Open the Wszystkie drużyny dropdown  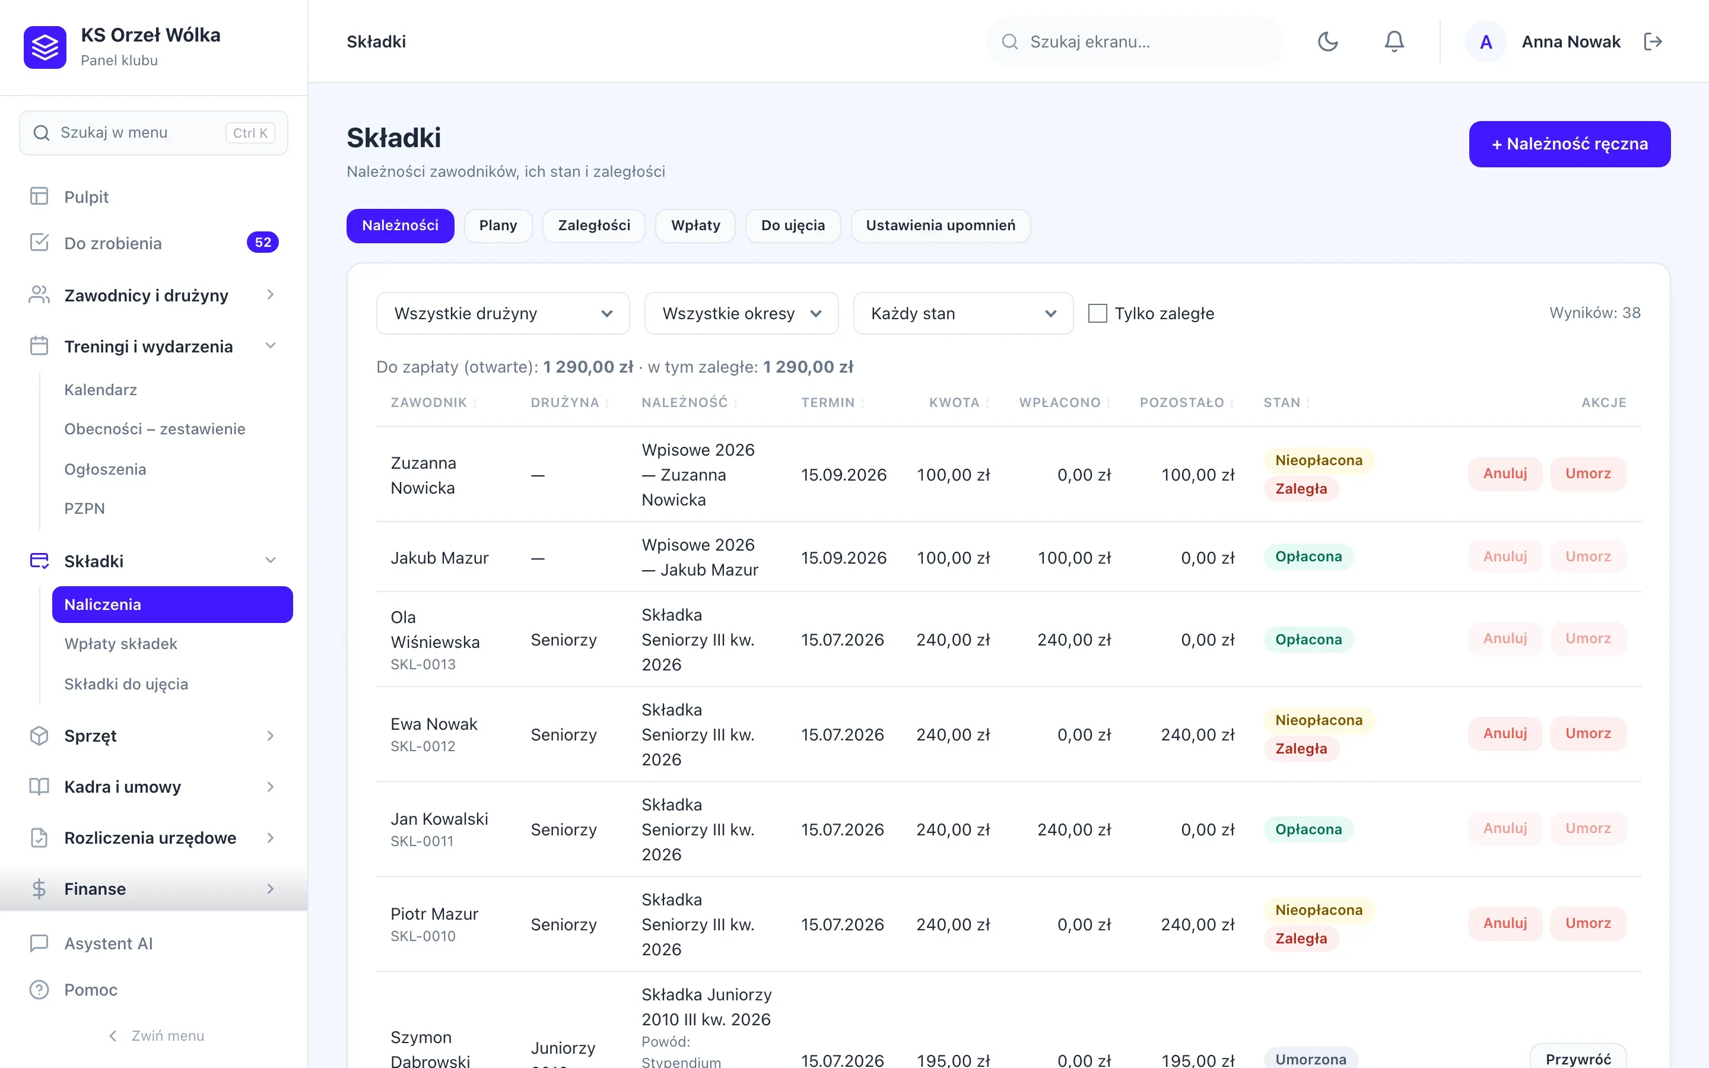[503, 313]
